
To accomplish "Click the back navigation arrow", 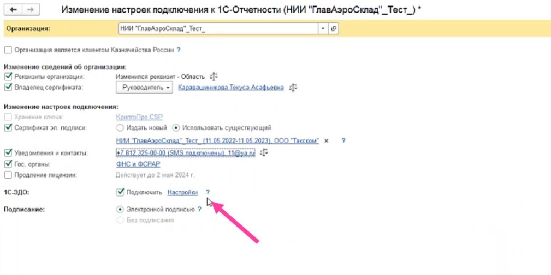I will click(x=13, y=10).
